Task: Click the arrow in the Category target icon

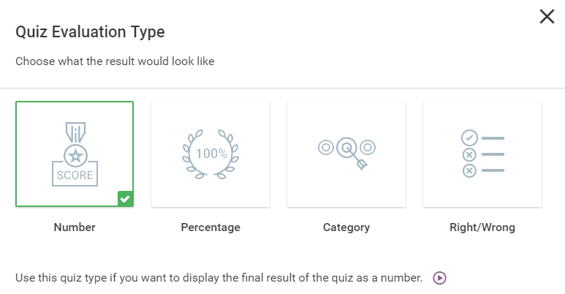Action: click(356, 158)
